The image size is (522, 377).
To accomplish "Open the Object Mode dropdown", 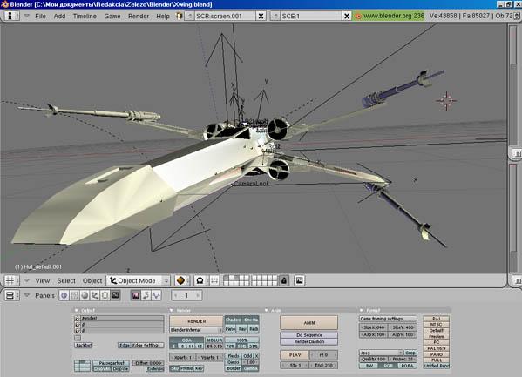I will click(139, 281).
